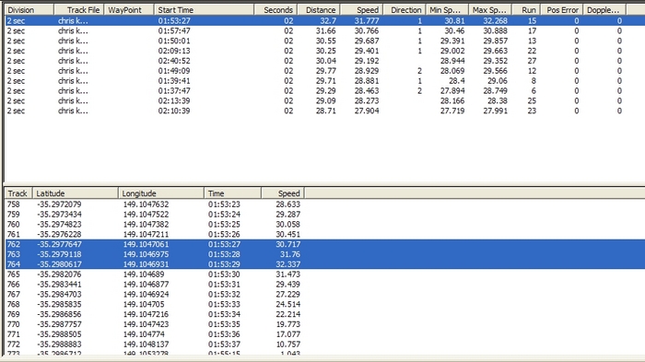
Task: Sort results by top Speed header
Action: (361, 10)
